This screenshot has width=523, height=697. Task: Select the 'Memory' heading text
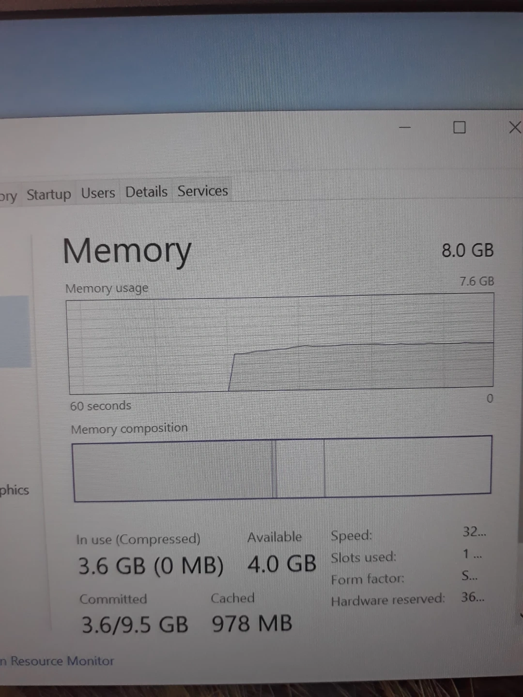[x=127, y=252]
